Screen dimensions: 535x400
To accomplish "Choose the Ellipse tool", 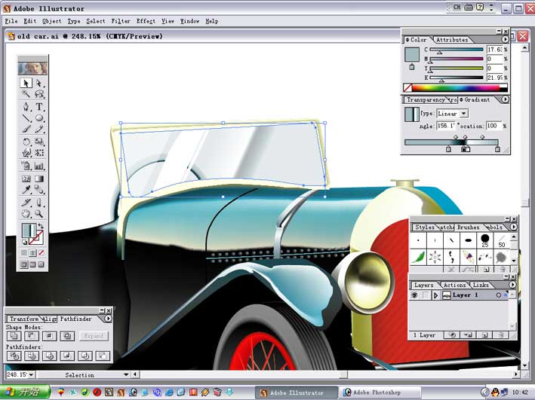I will (39, 118).
